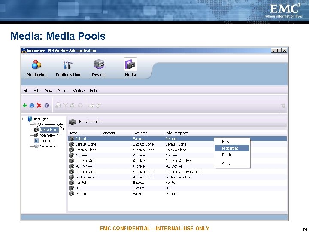Open the Edit menu
This screenshot has width=309, height=232.
click(x=36, y=91)
